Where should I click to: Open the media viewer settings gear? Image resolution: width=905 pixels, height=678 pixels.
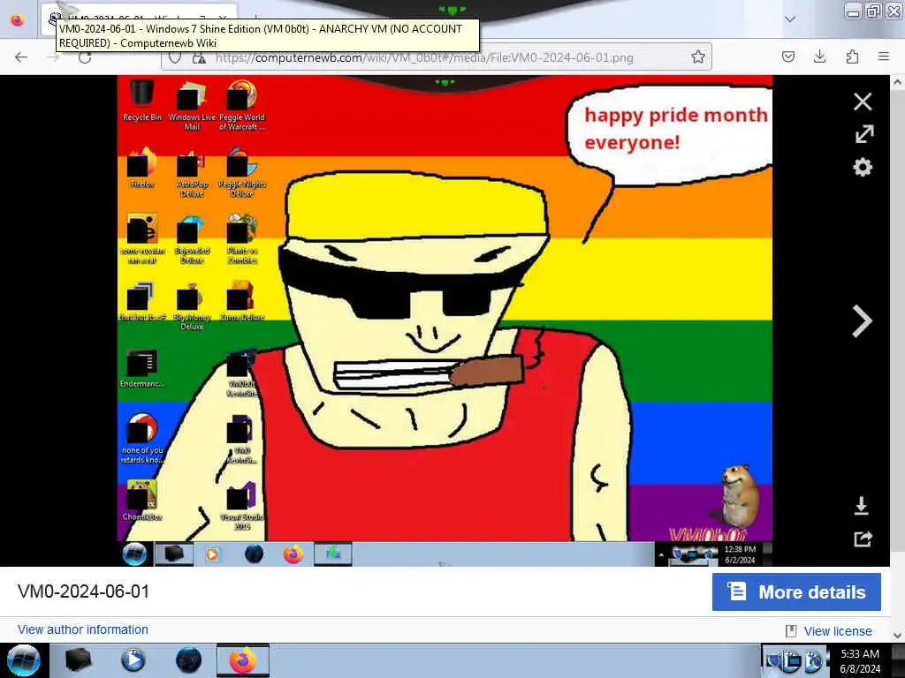863,167
